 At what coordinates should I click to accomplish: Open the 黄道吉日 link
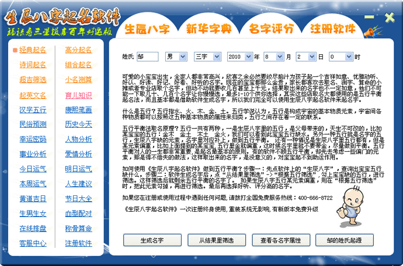[x=33, y=199]
